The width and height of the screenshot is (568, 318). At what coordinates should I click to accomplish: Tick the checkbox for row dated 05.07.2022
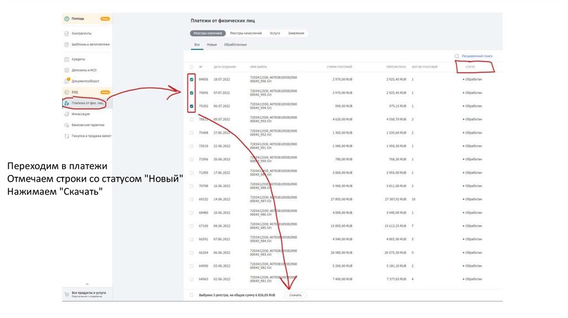pos(191,119)
